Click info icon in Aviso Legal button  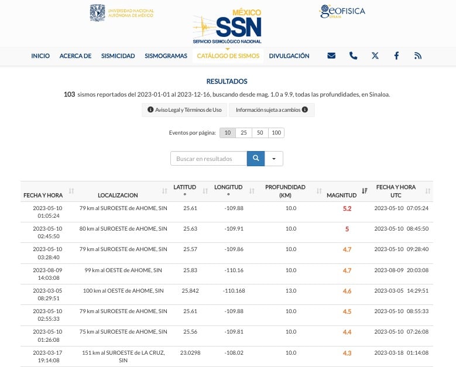pyautogui.click(x=150, y=109)
